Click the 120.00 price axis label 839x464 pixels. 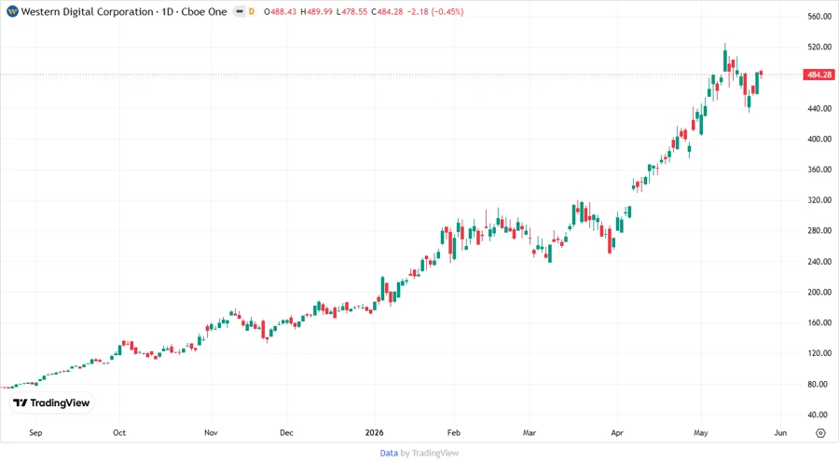(819, 353)
